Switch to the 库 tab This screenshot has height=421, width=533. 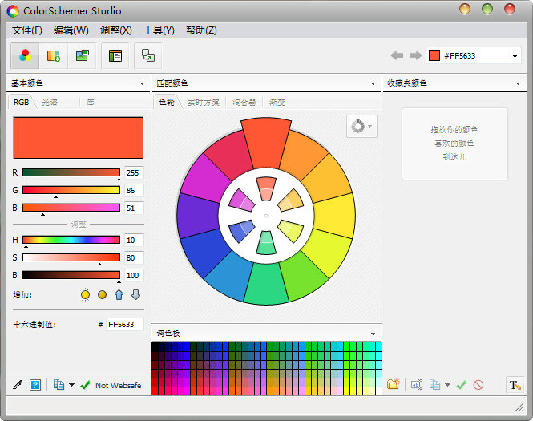click(x=90, y=102)
